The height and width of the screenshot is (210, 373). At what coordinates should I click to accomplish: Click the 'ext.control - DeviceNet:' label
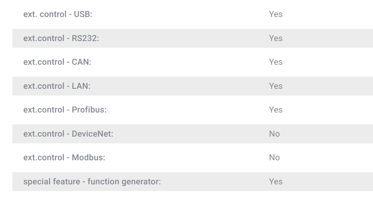68,134
